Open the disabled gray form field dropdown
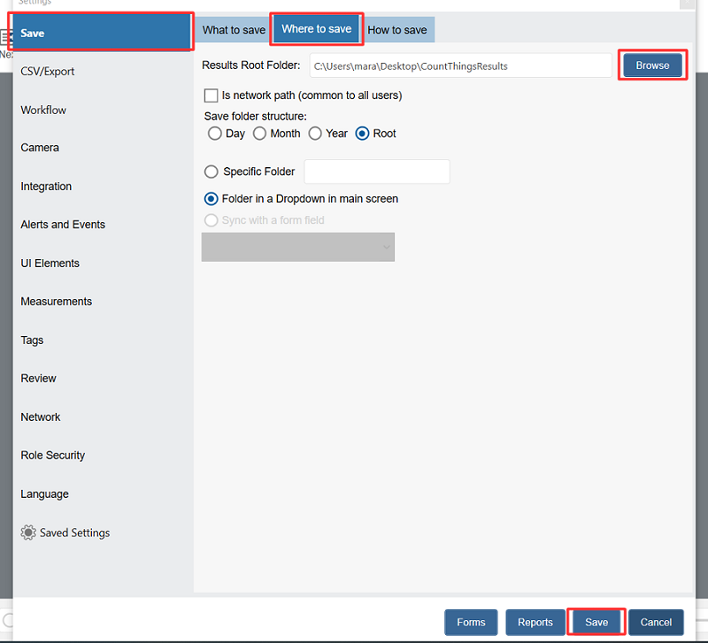The height and width of the screenshot is (643, 708). (298, 248)
